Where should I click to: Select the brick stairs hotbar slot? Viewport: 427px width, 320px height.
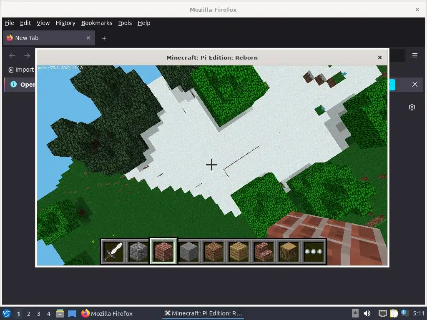coord(264,251)
